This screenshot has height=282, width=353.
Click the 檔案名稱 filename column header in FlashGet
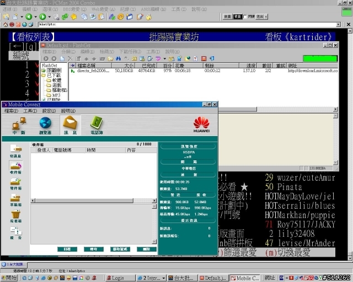94,66
